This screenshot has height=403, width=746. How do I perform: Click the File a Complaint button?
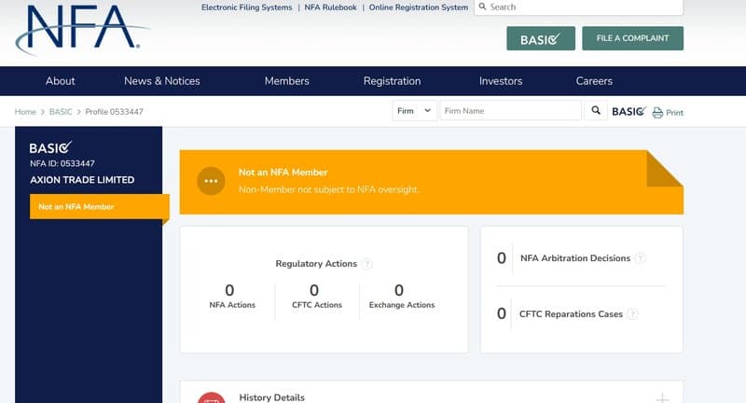click(x=633, y=38)
